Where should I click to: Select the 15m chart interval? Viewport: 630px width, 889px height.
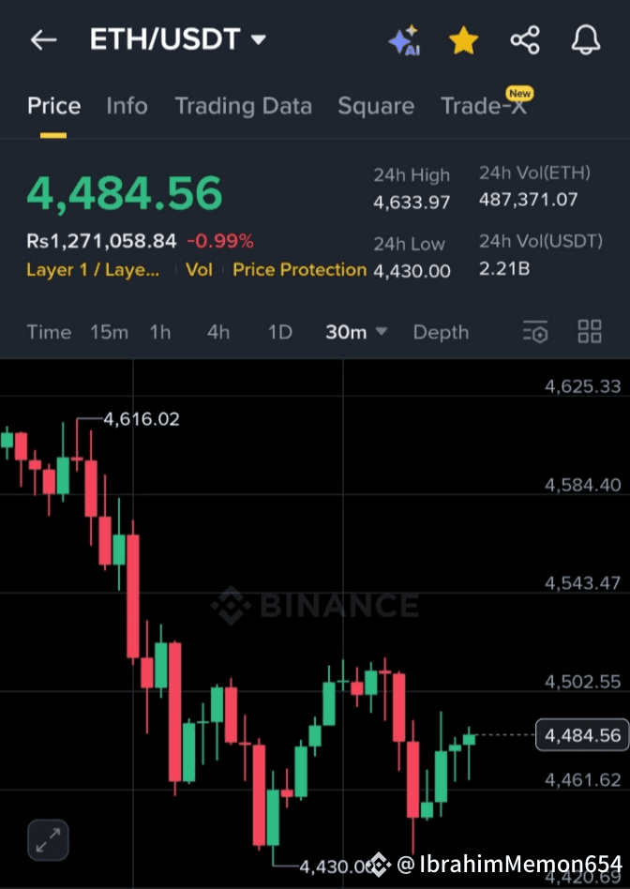[109, 332]
